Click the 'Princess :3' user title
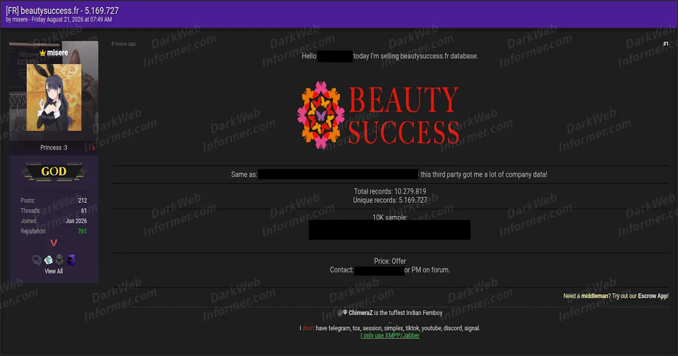678x356 pixels. click(x=54, y=147)
